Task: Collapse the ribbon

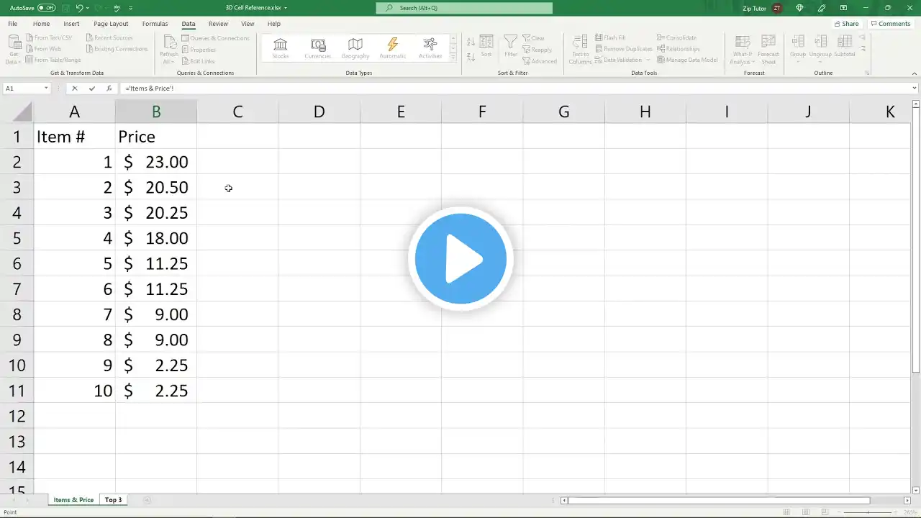Action: pyautogui.click(x=914, y=73)
